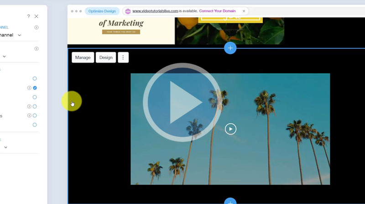
Task: Open the Design button for video
Action: tap(106, 58)
